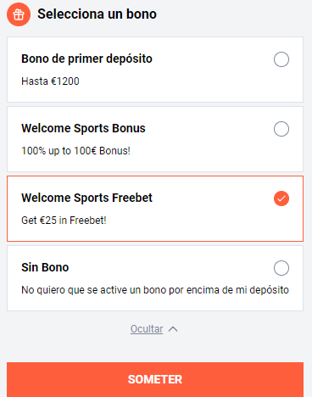The width and height of the screenshot is (312, 397).
Task: Toggle the checked Welcome Sports Freebet radio
Action: (281, 198)
